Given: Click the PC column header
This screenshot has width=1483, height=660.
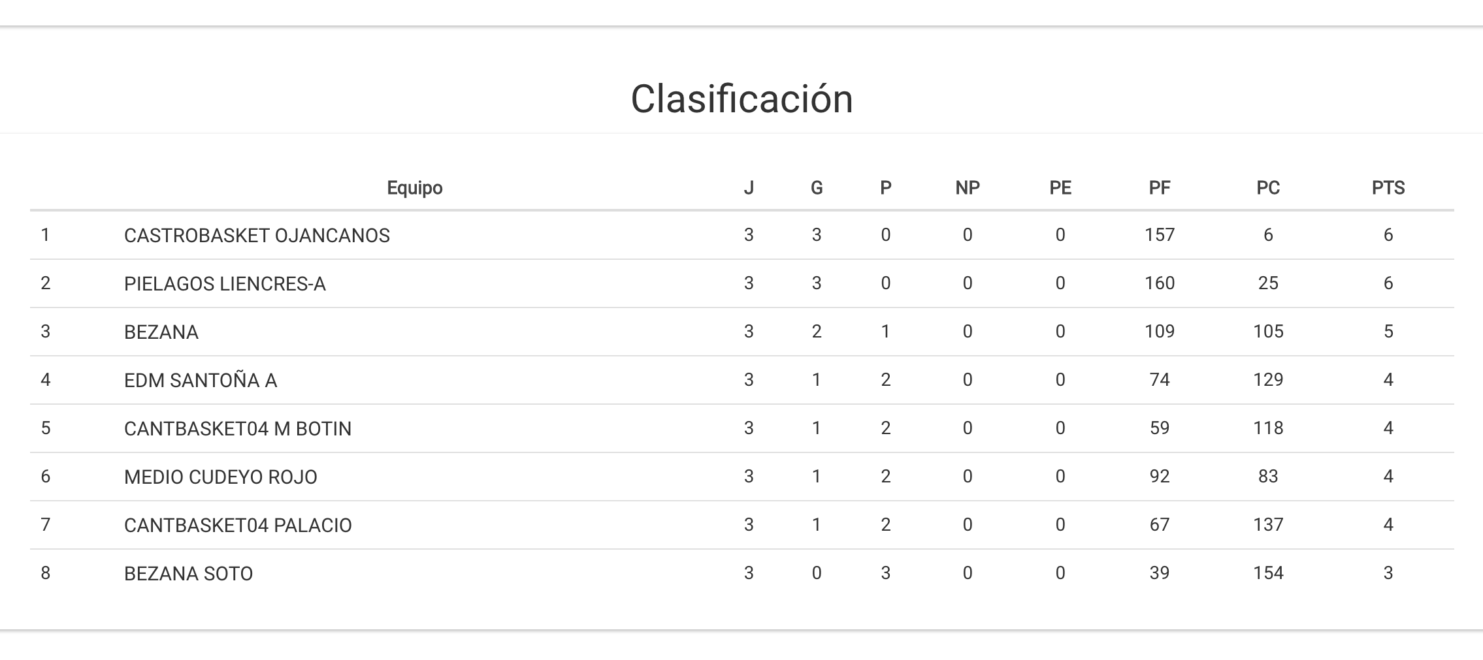Looking at the screenshot, I should pos(1267,188).
